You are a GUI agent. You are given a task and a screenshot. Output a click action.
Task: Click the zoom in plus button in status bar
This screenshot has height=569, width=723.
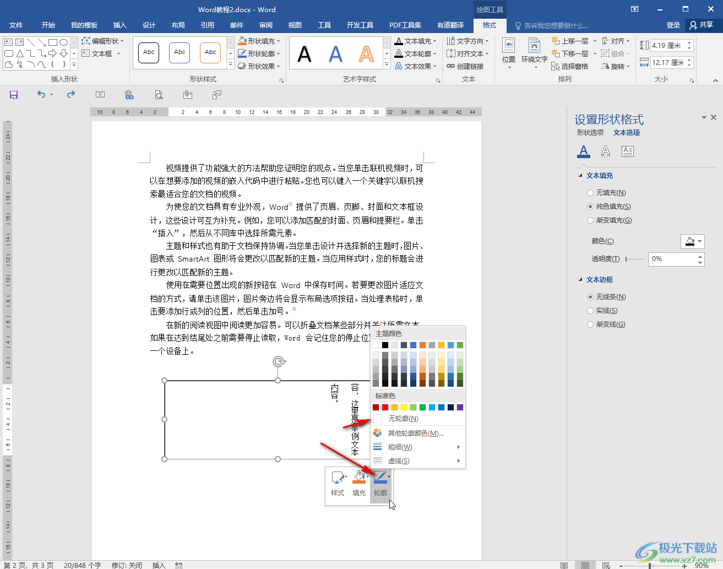684,565
